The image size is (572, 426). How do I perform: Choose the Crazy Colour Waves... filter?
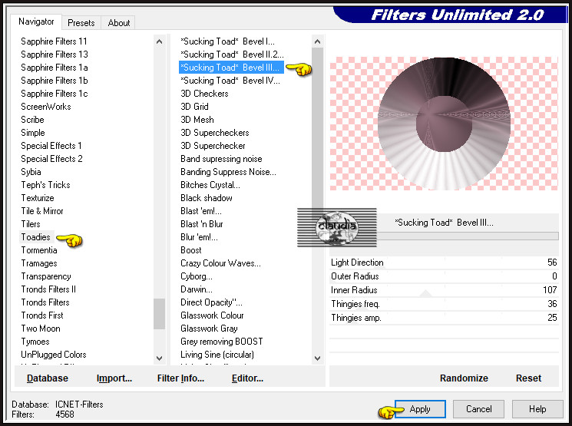pyautogui.click(x=220, y=263)
